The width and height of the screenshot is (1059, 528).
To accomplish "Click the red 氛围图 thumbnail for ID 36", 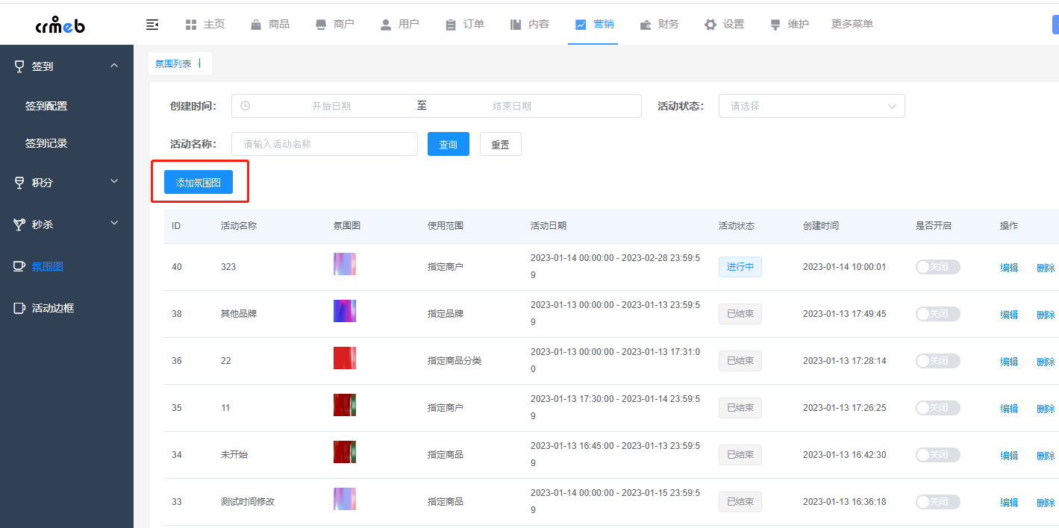I will click(x=345, y=358).
